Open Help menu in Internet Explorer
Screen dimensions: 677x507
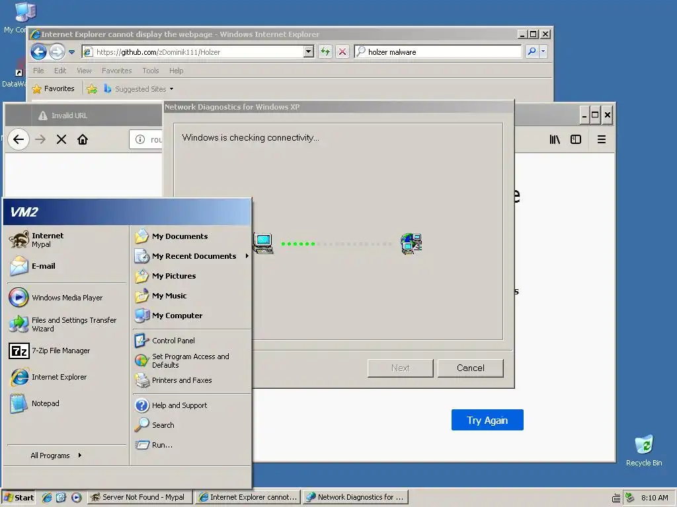pyautogui.click(x=176, y=71)
